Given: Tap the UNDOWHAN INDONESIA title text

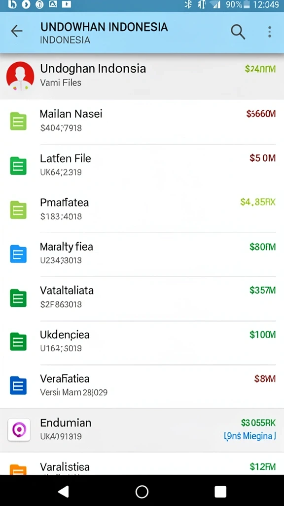Looking at the screenshot, I should coord(104,27).
